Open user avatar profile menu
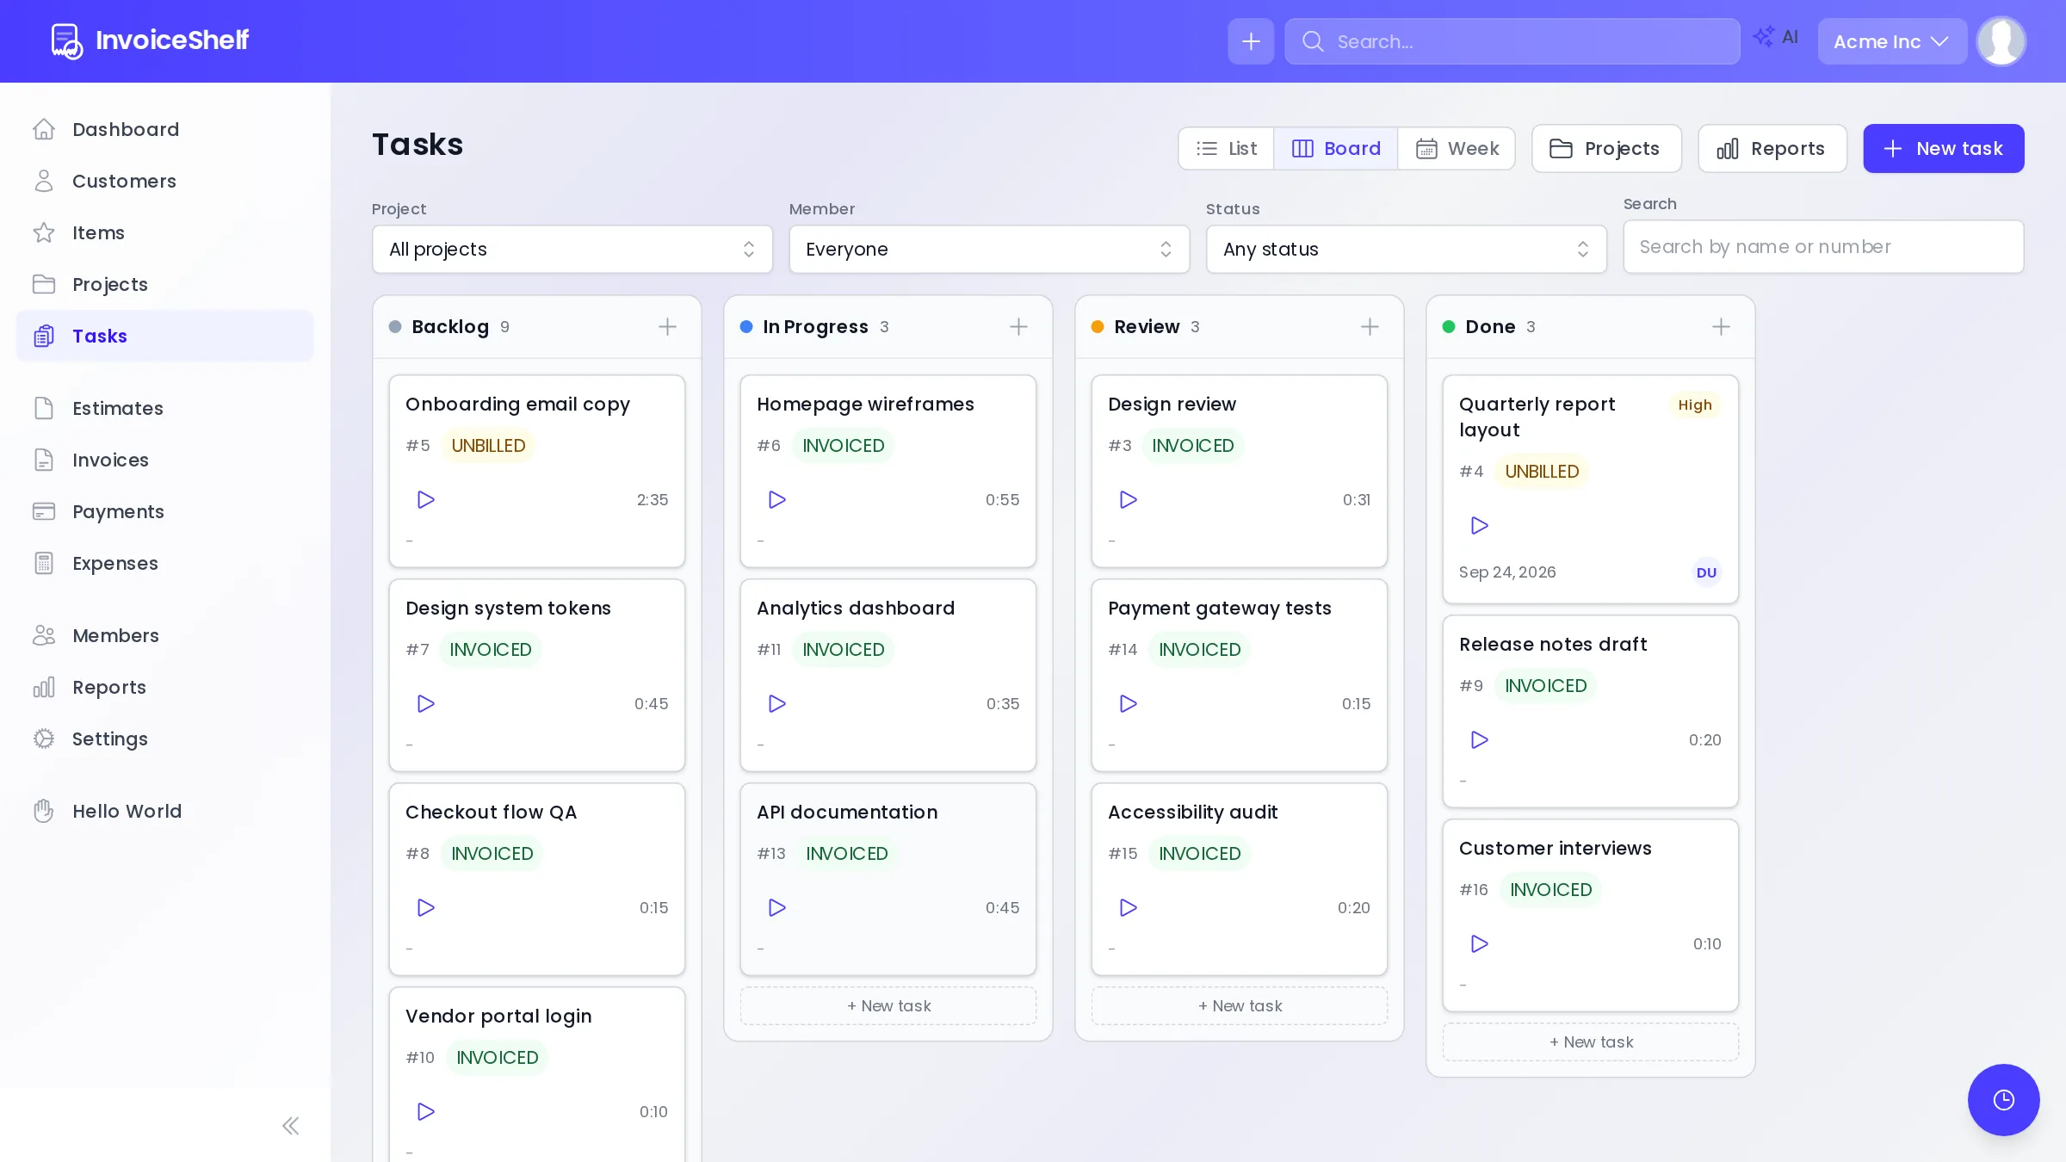The width and height of the screenshot is (2066, 1162). pyautogui.click(x=2001, y=41)
